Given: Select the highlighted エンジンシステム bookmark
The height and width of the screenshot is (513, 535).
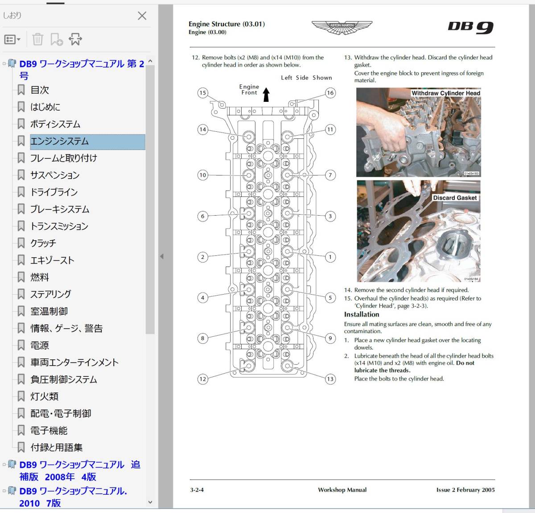Looking at the screenshot, I should pos(87,142).
